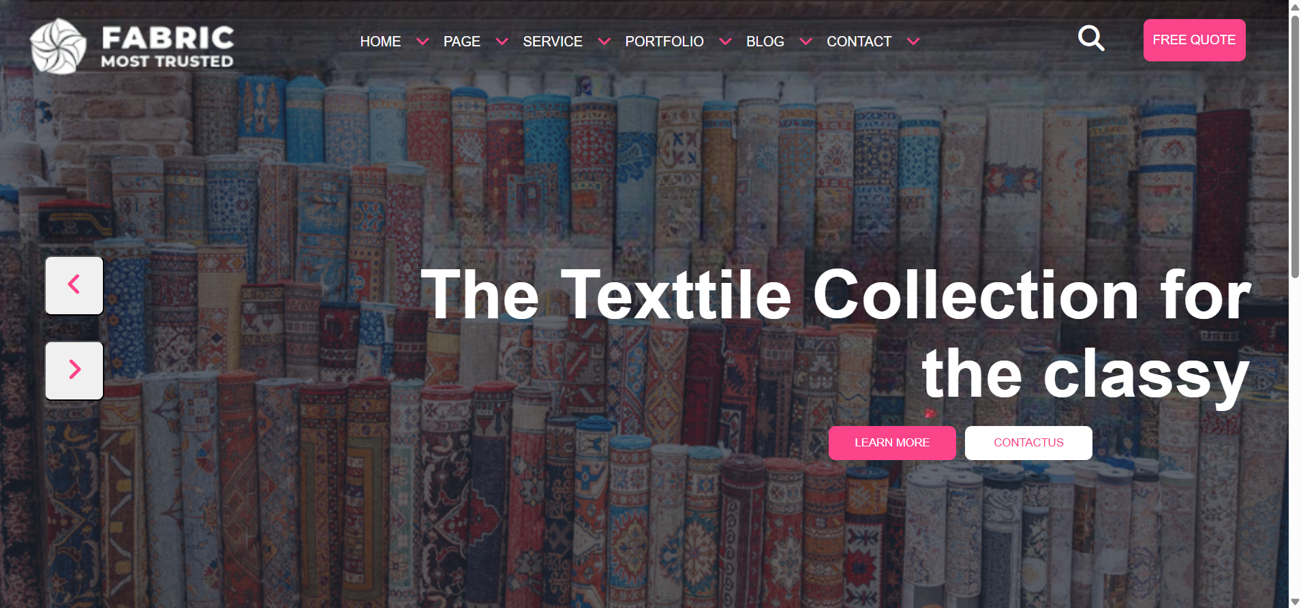The height and width of the screenshot is (608, 1301).
Task: Expand the Page dropdown chevron
Action: [502, 42]
